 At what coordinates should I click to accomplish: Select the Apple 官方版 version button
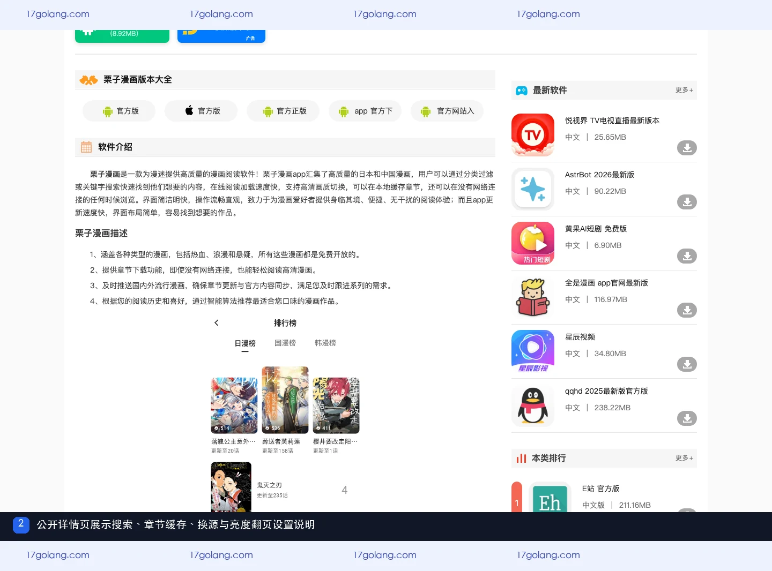(x=201, y=111)
